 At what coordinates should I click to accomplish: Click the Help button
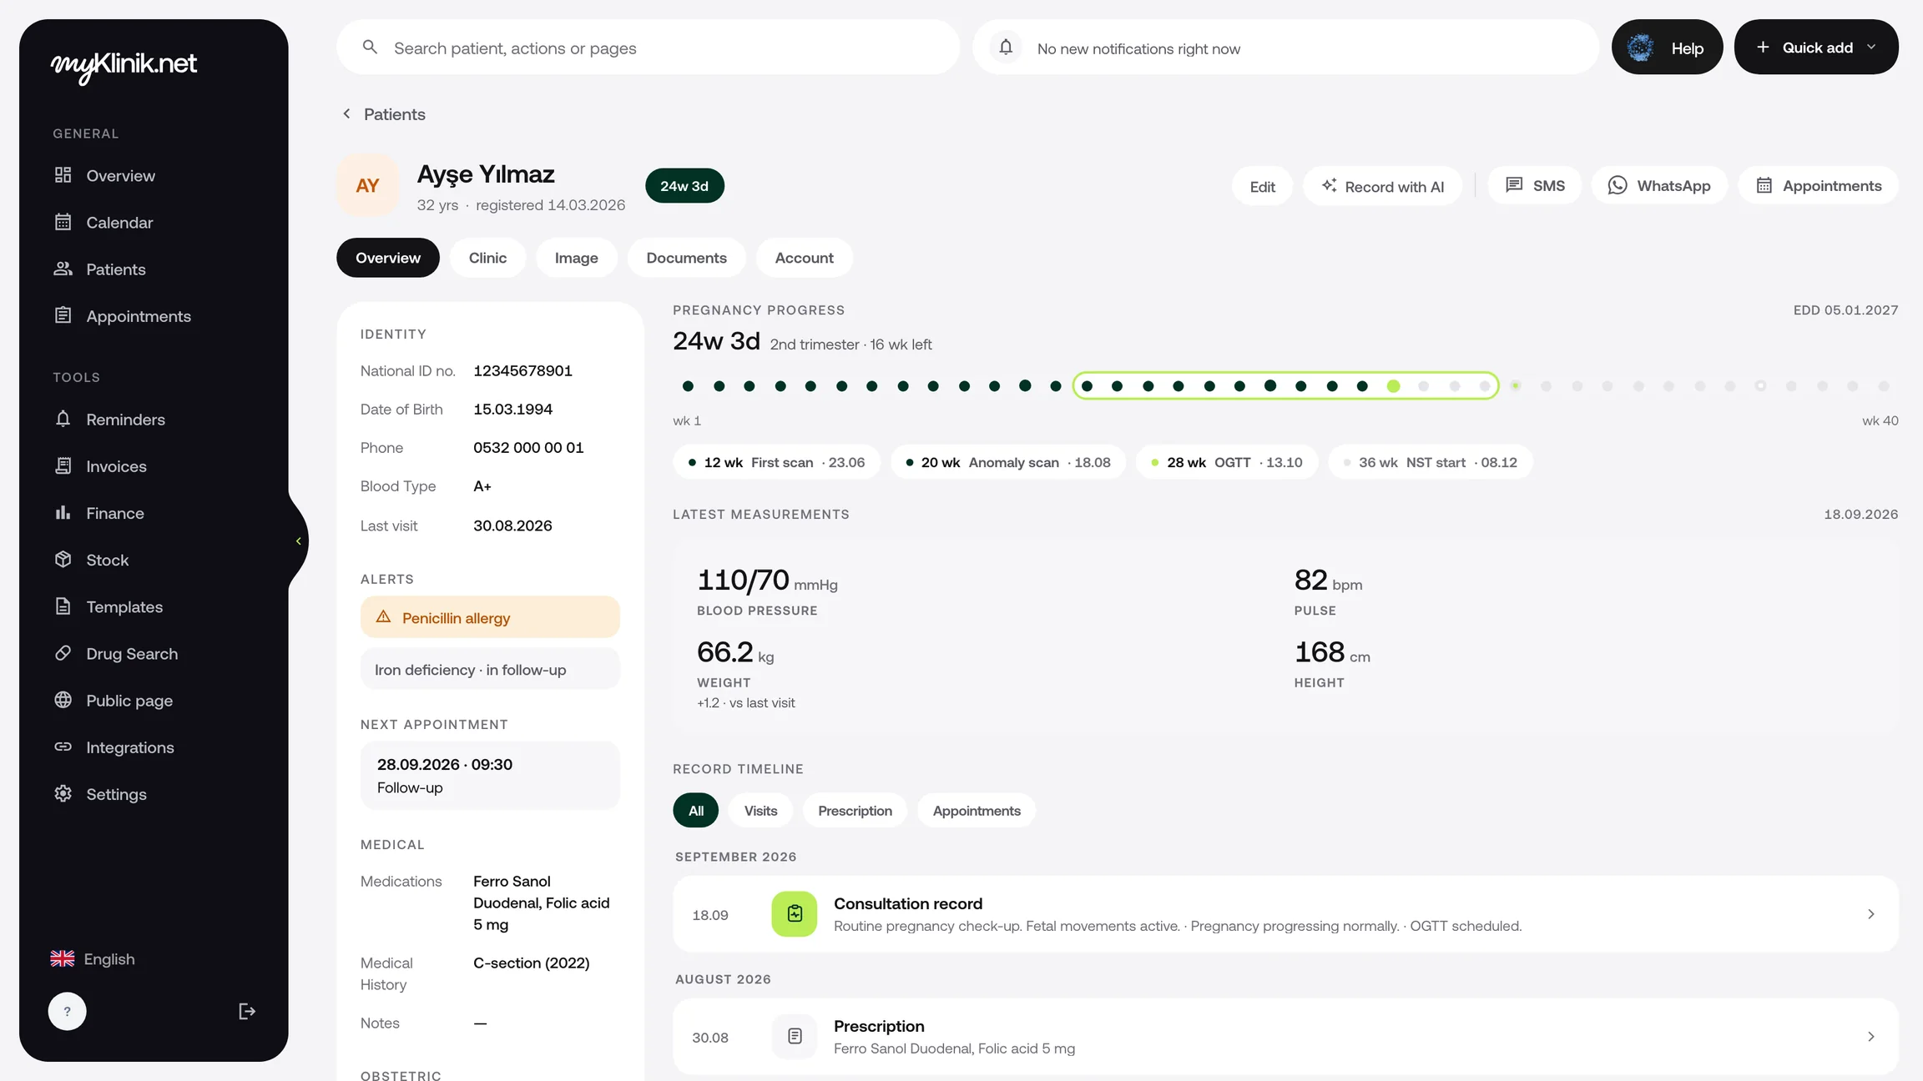coord(1667,47)
